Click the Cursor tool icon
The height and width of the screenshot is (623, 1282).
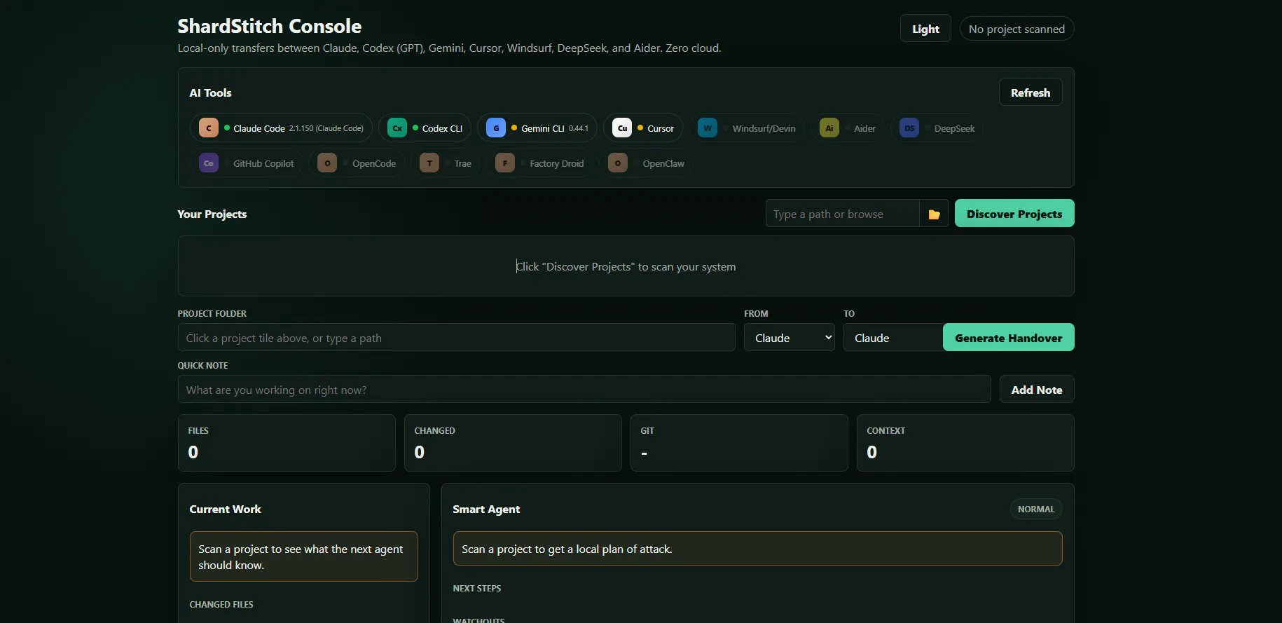click(622, 128)
